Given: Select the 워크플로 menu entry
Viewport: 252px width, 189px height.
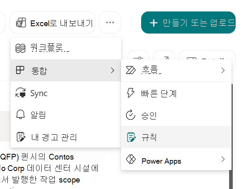Looking at the screenshot, I should pos(66,48).
